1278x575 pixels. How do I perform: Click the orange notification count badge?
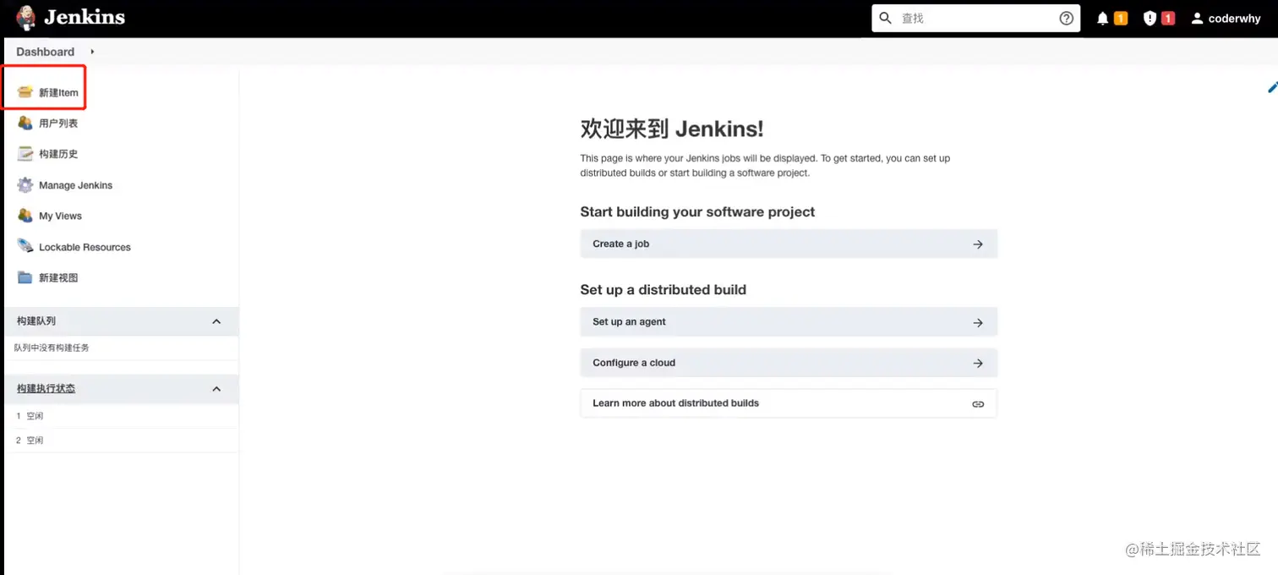1121,18
